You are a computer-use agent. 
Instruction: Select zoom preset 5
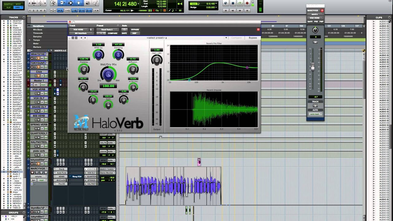[x=45, y=10]
